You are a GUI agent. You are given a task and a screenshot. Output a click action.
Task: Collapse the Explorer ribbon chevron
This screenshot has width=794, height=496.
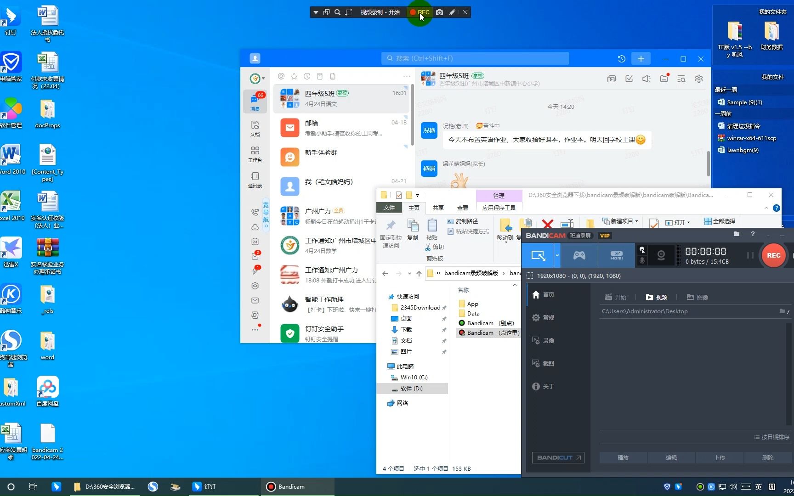click(766, 208)
